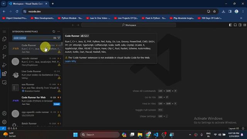
Task: Click the Learn Why link
Action: coord(70,61)
